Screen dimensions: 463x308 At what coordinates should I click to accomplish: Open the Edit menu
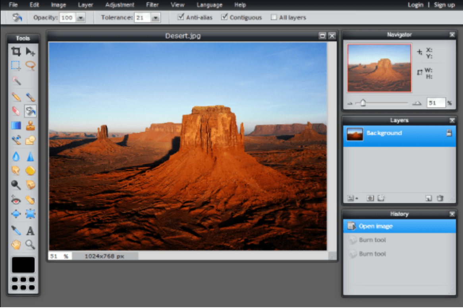pos(34,5)
